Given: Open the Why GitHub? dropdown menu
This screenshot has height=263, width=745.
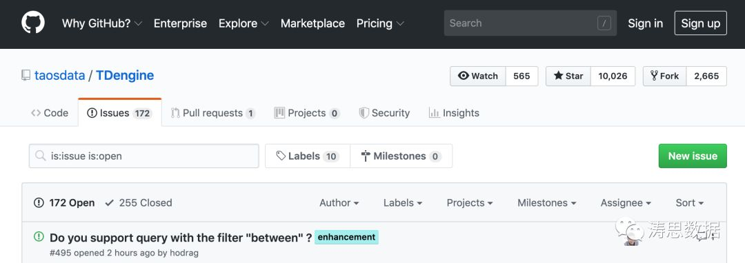Looking at the screenshot, I should point(102,23).
